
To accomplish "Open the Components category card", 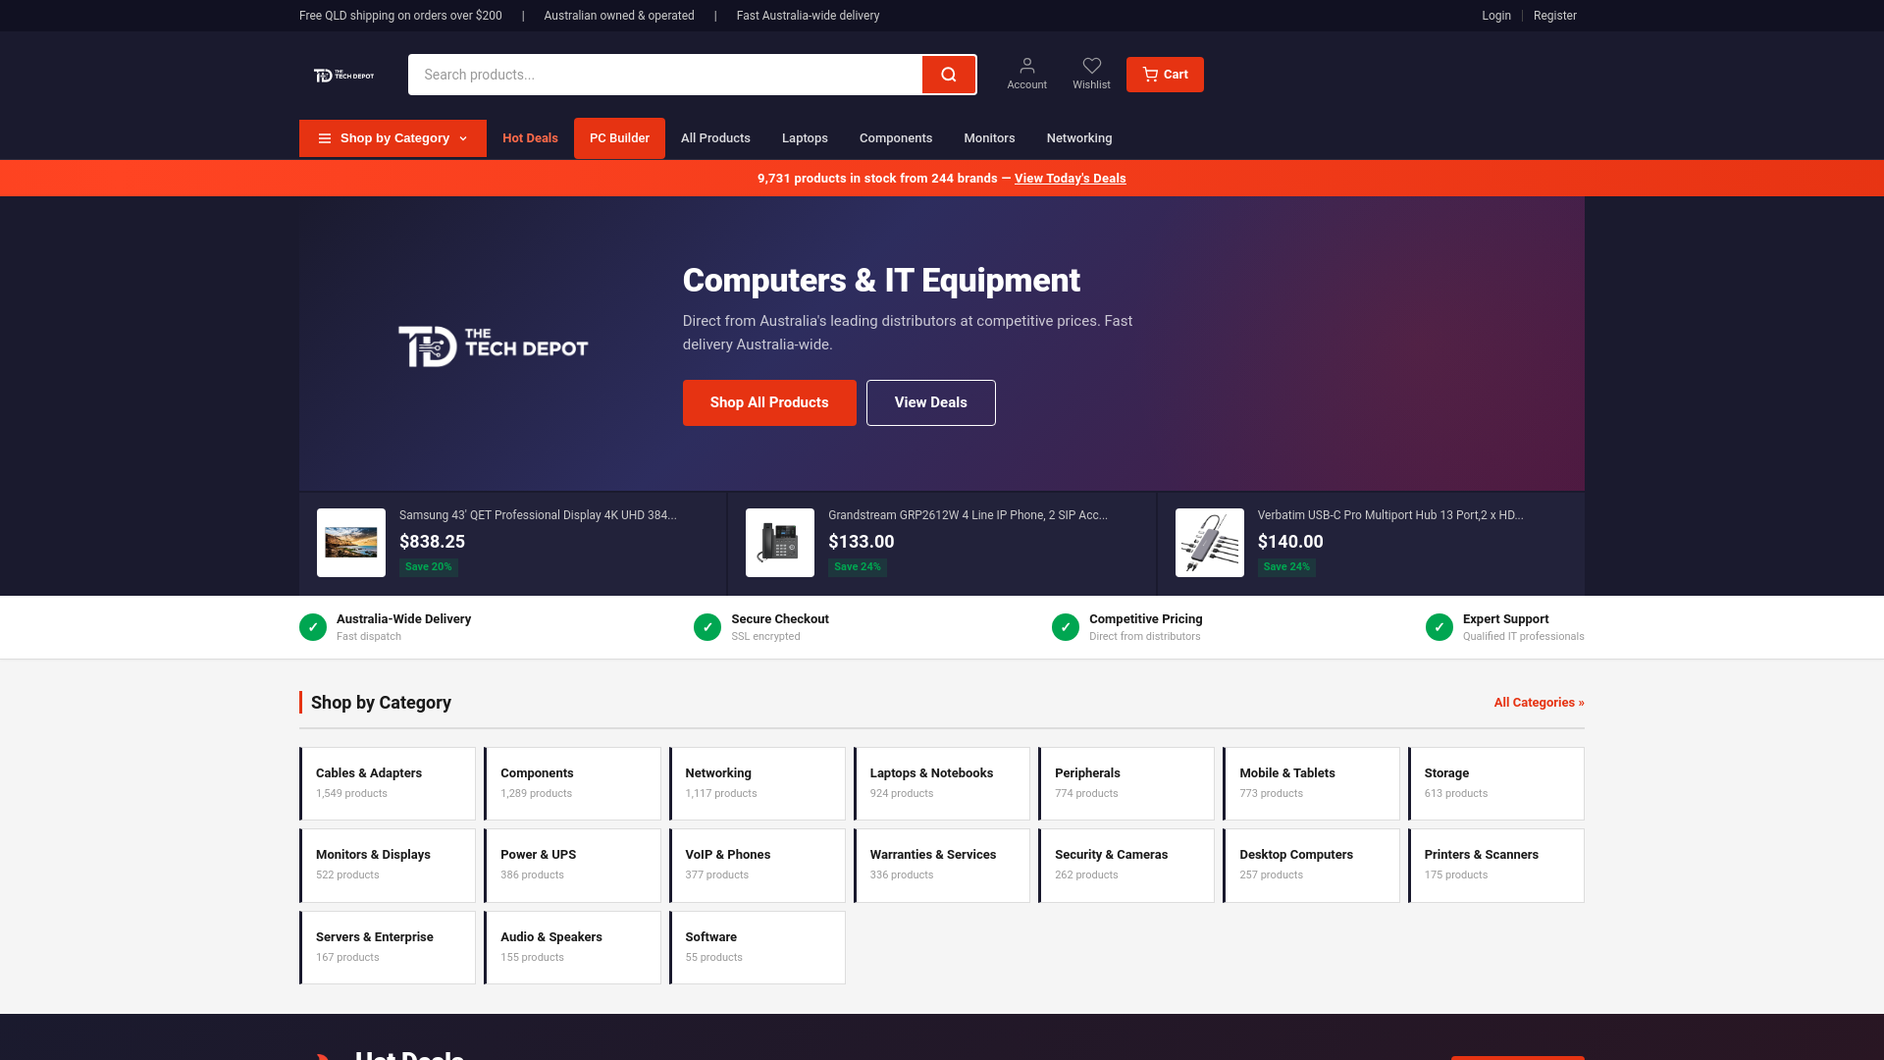I will point(572,784).
